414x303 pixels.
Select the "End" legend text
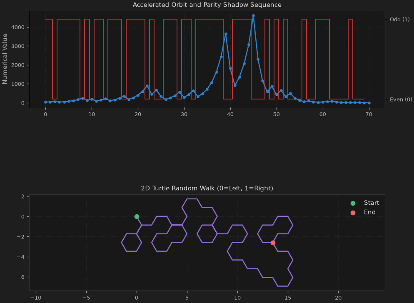[x=370, y=212]
